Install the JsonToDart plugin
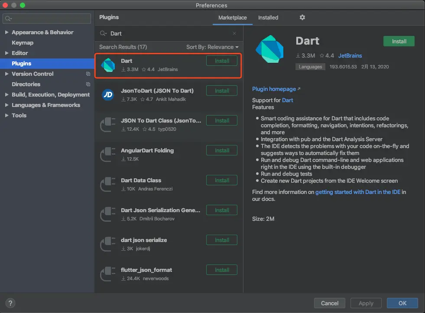This screenshot has width=425, height=313. [222, 90]
